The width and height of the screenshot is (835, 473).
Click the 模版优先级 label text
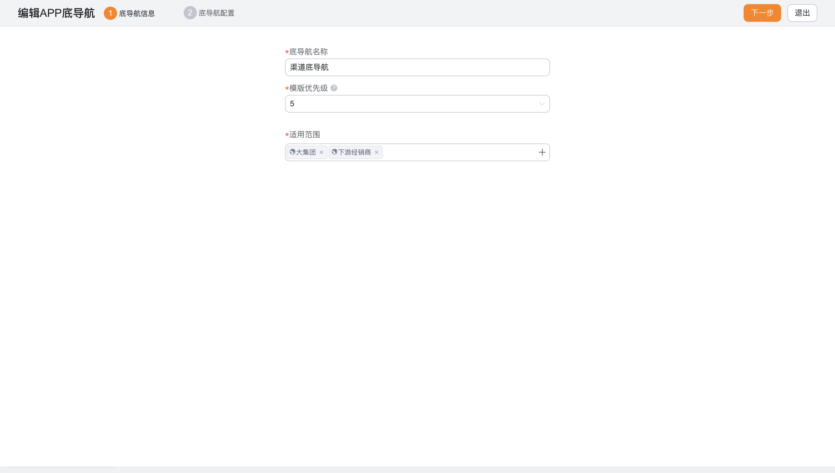point(308,88)
